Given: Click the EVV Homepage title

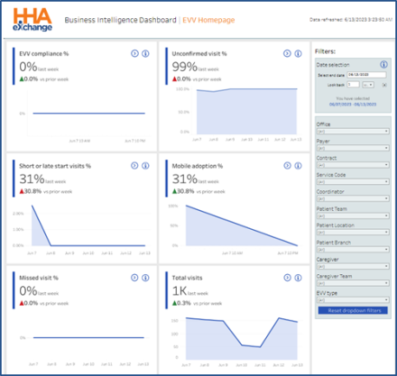Looking at the screenshot, I should [208, 20].
